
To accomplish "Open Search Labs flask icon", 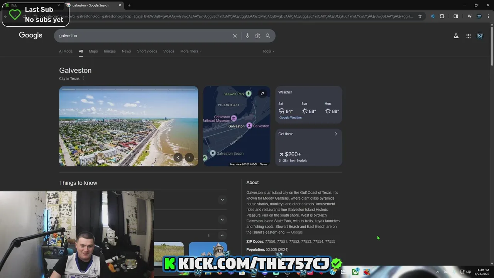I will coord(456,36).
